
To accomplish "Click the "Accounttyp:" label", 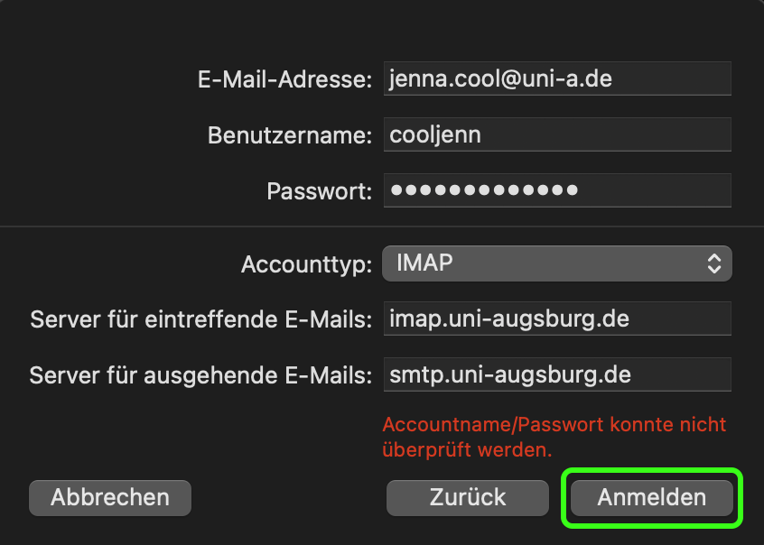I will [x=306, y=265].
